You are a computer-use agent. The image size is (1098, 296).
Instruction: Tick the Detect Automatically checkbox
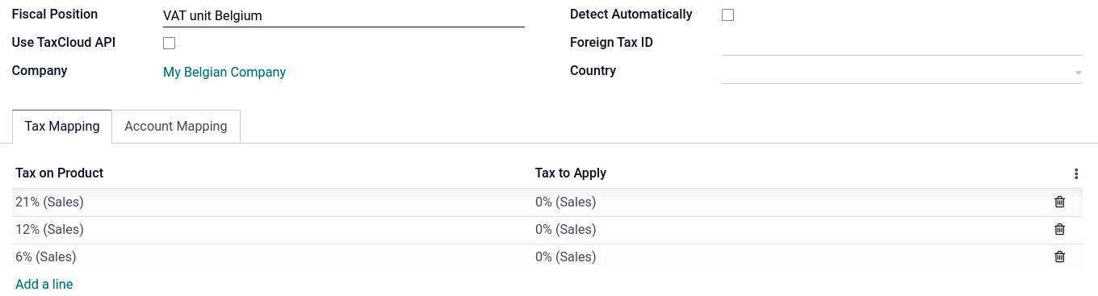point(727,15)
